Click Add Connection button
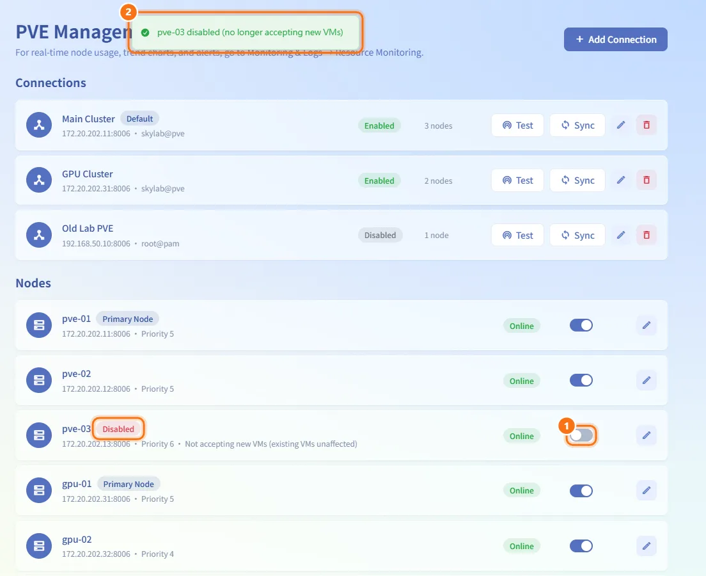Screen dimensions: 706x576 [615, 40]
